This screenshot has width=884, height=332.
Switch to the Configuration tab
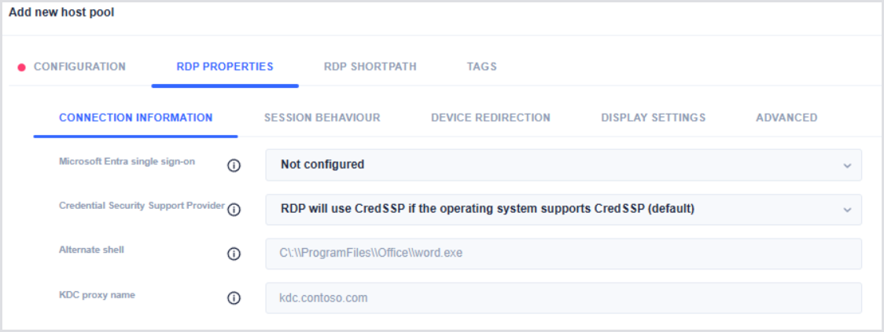tap(79, 67)
